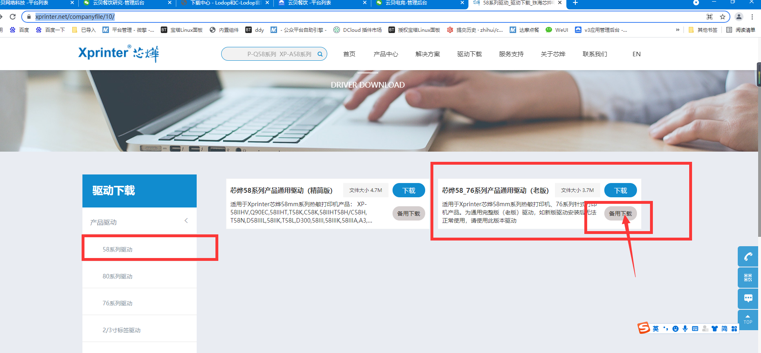Click the Sogou soft keyboard icon

(x=695, y=329)
